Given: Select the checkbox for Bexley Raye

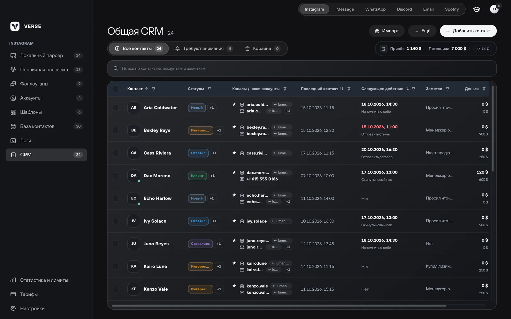Looking at the screenshot, I should [x=116, y=130].
